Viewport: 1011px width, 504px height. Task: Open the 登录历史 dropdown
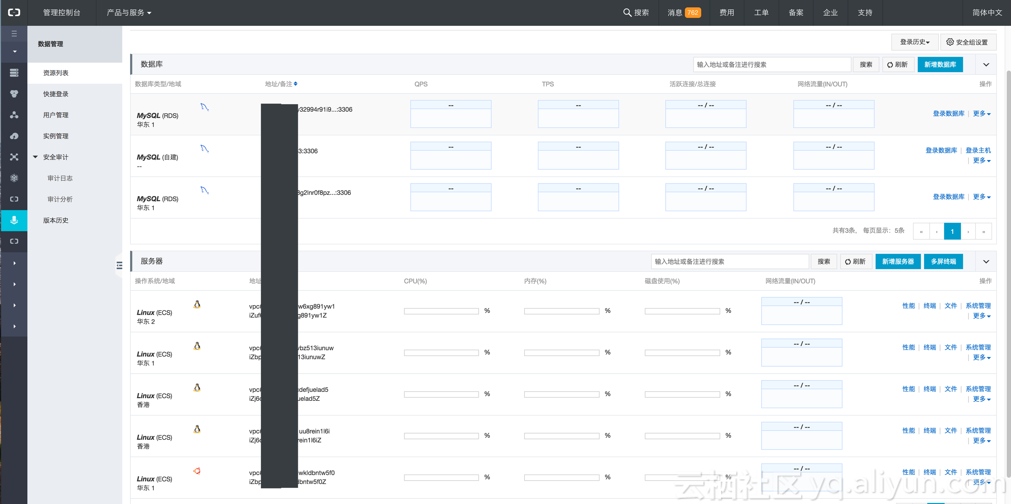914,42
